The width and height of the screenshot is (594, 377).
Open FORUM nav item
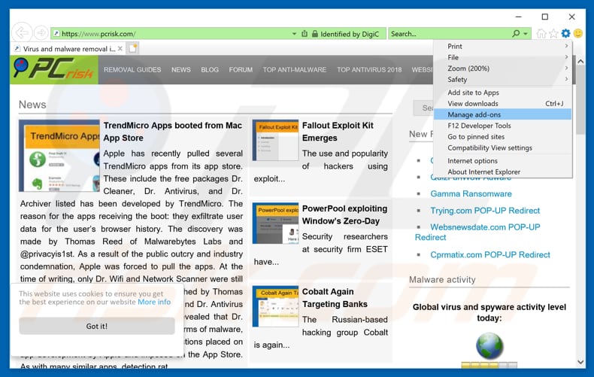(x=241, y=70)
